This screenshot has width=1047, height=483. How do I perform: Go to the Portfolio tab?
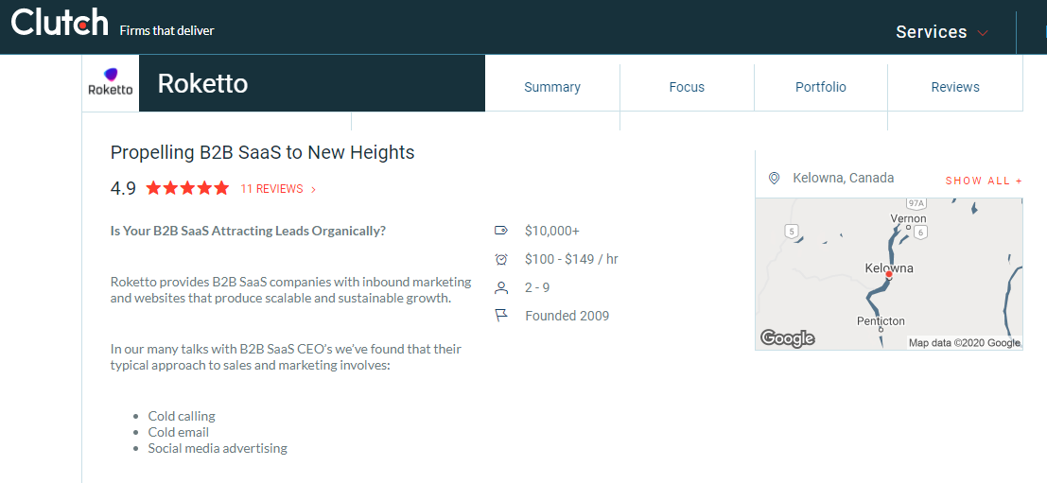821,87
